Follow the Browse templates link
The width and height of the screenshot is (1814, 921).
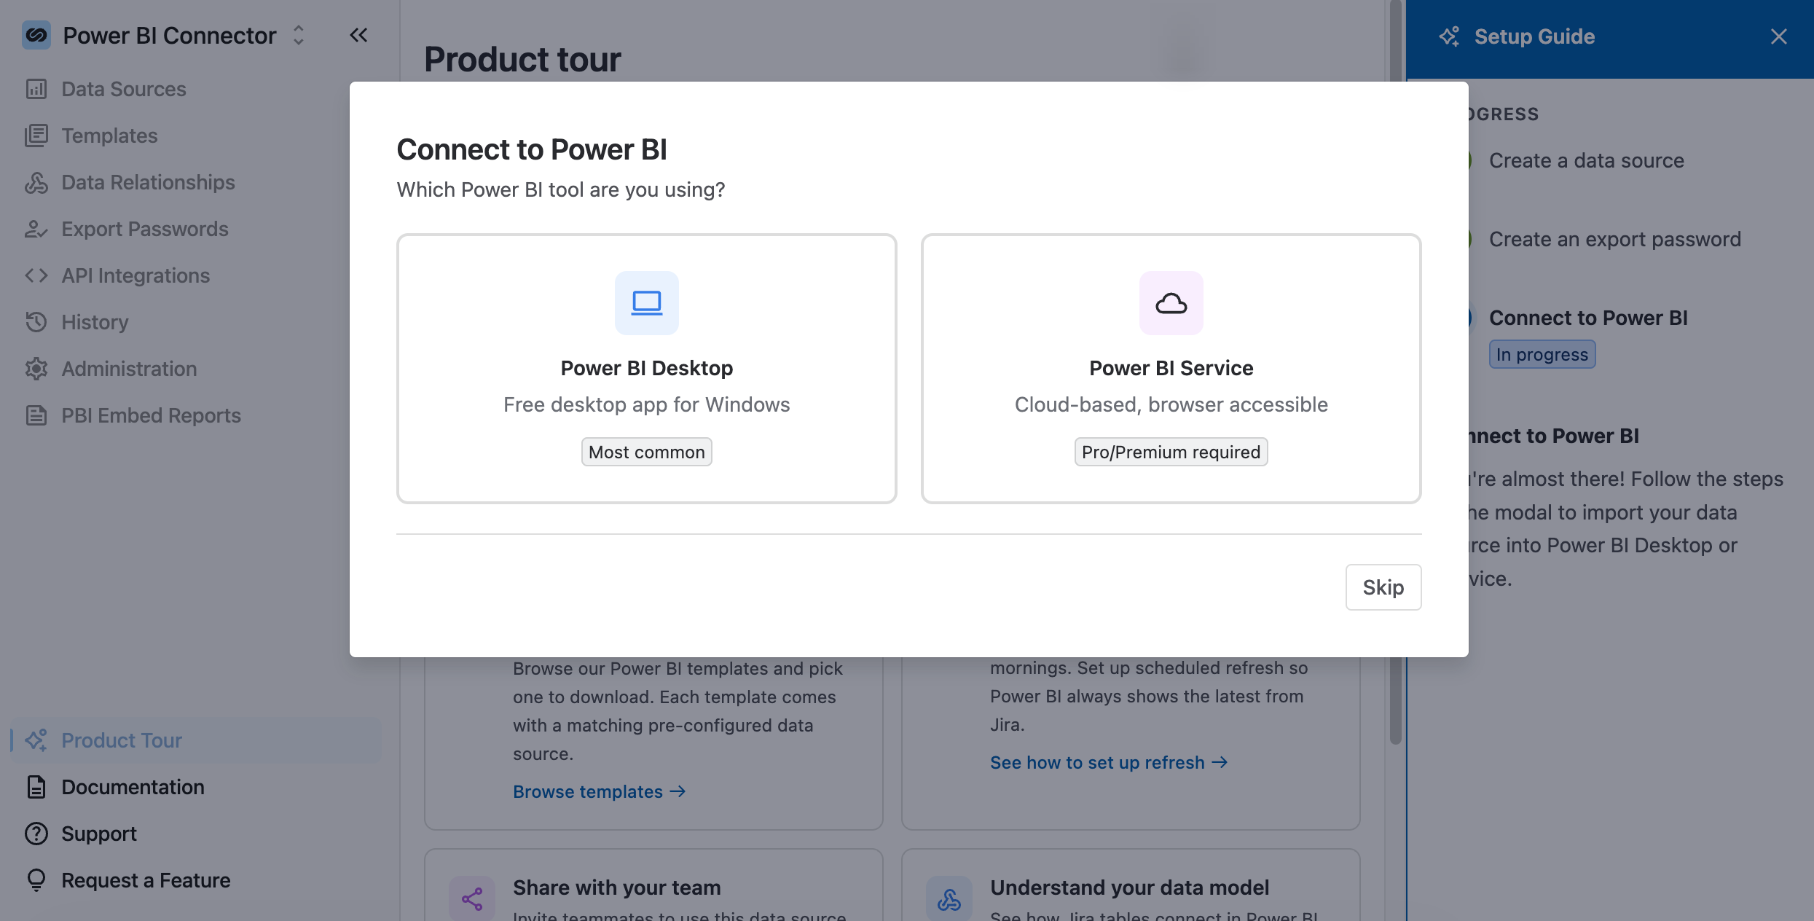(599, 791)
